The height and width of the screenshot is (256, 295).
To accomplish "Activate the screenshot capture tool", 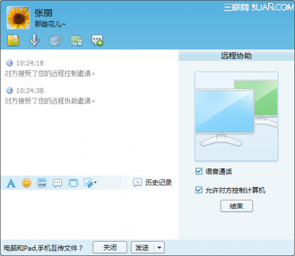I will [x=88, y=183].
